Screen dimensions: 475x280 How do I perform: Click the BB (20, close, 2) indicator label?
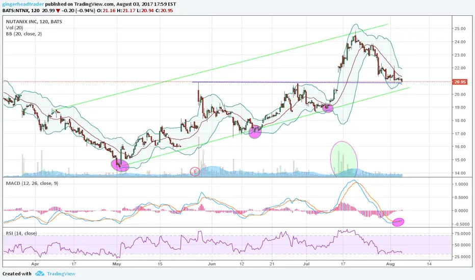[x=24, y=34]
